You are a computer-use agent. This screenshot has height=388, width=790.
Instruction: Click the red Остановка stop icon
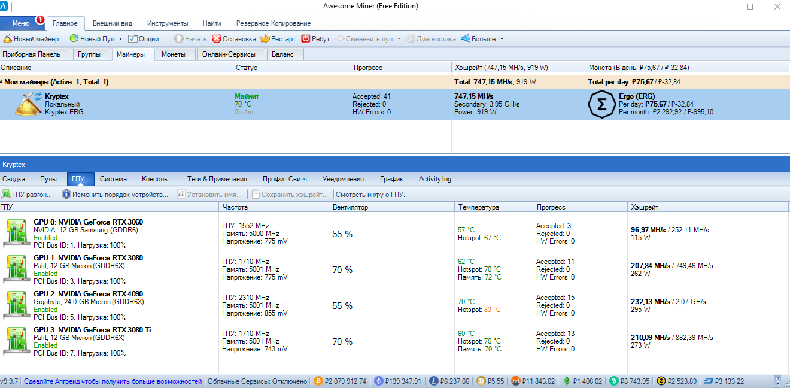[217, 39]
